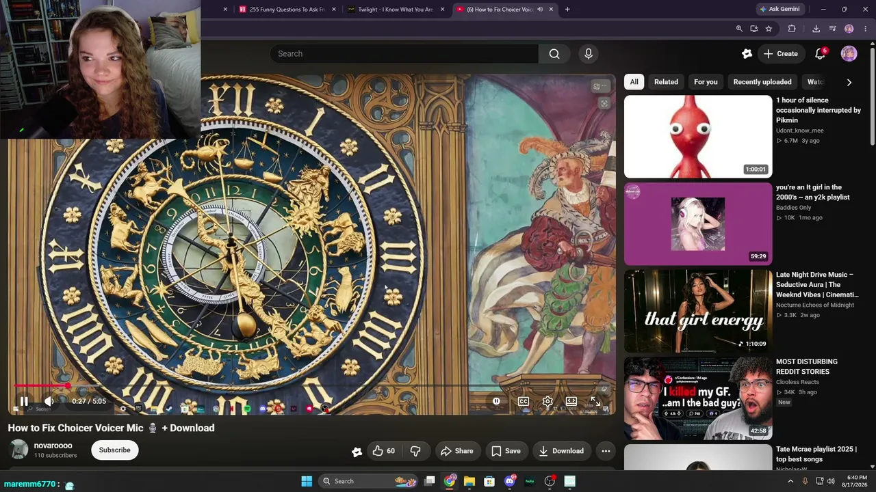Open the Chrome three-dot menu

[866, 29]
